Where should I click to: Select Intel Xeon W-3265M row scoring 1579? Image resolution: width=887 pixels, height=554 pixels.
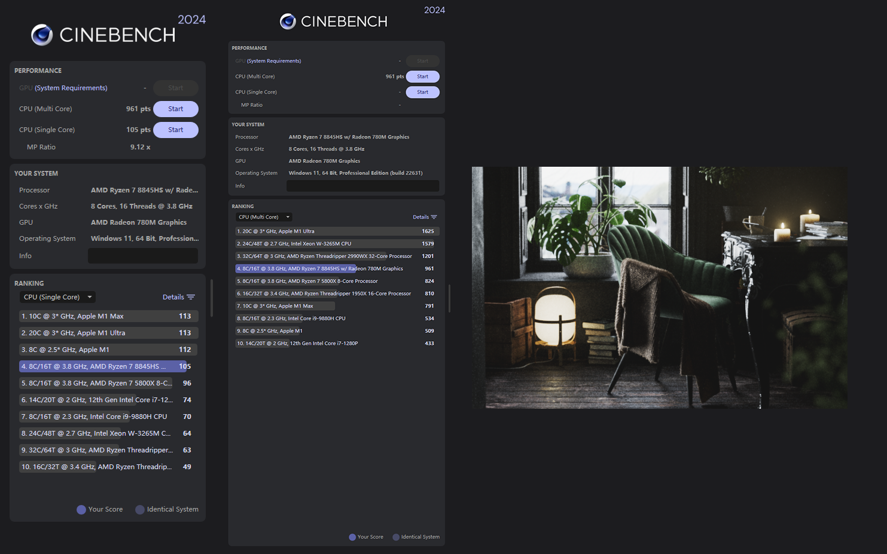click(337, 244)
